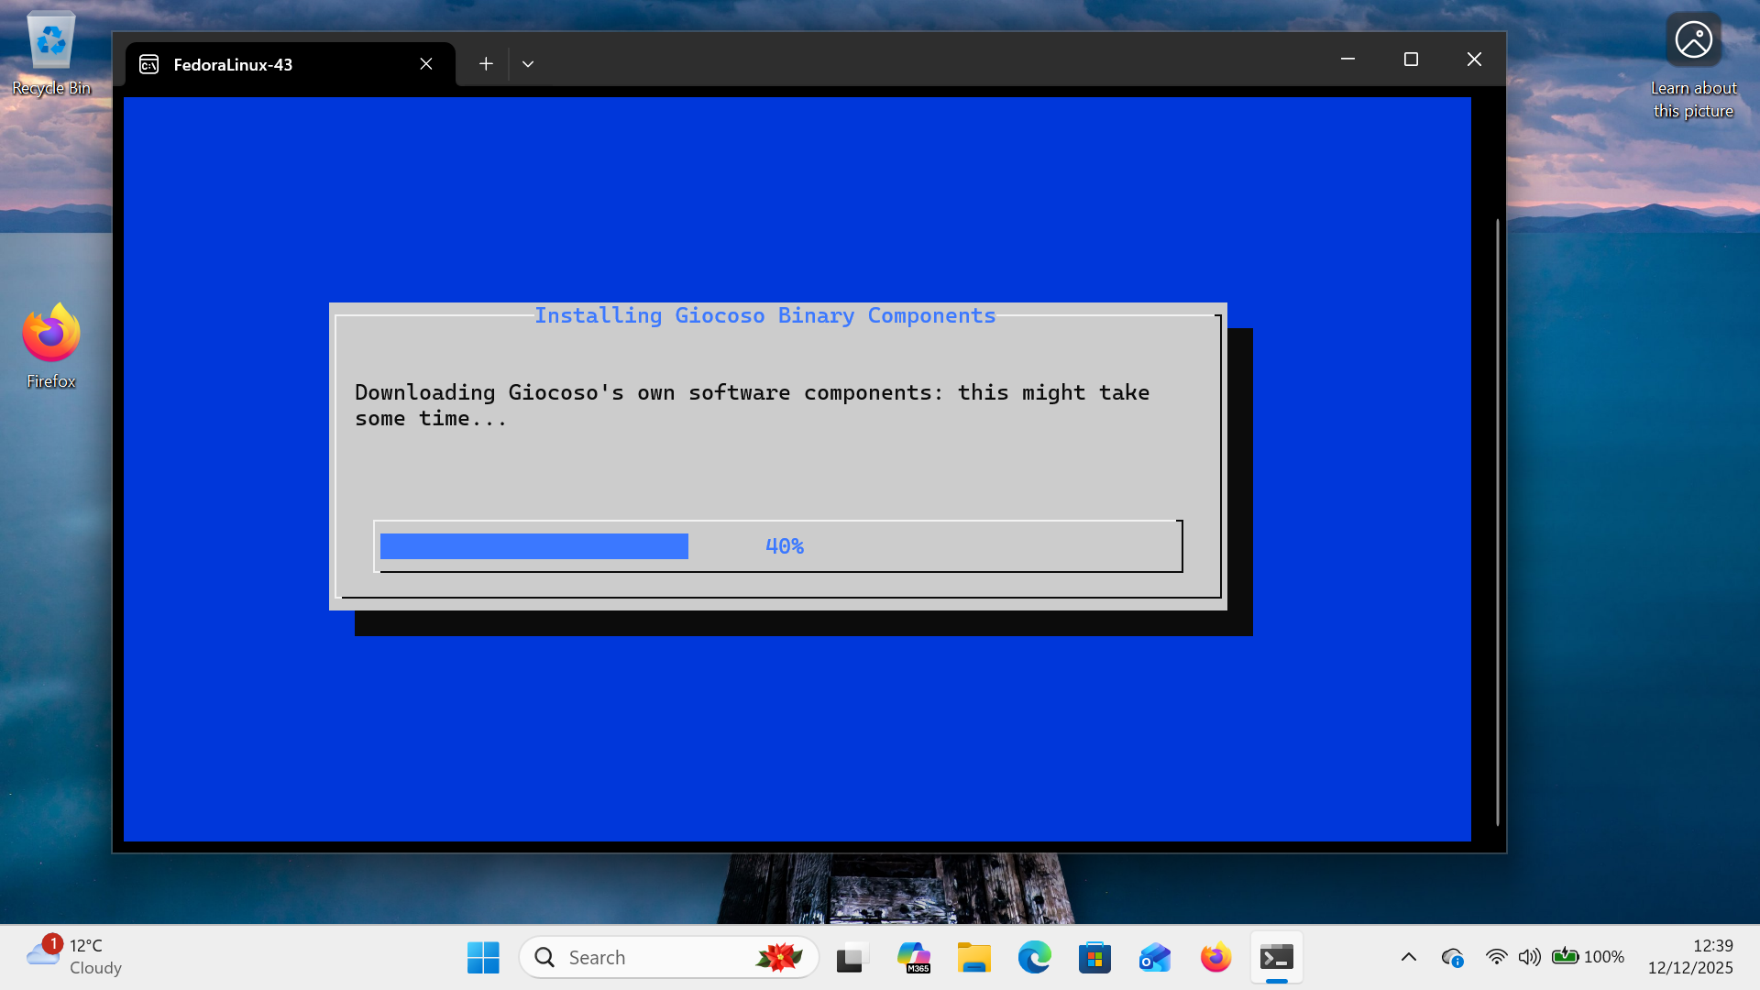
Task: Launch Microsoft Edge in the taskbar
Action: click(1035, 956)
